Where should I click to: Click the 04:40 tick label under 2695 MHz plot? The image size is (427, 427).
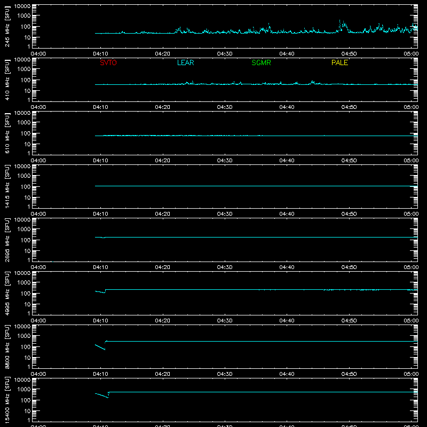point(287,267)
